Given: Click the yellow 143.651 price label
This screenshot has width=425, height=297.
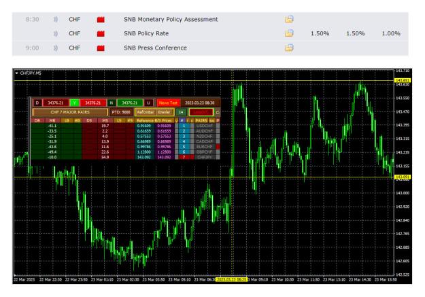Looking at the screenshot, I should click(x=403, y=80).
